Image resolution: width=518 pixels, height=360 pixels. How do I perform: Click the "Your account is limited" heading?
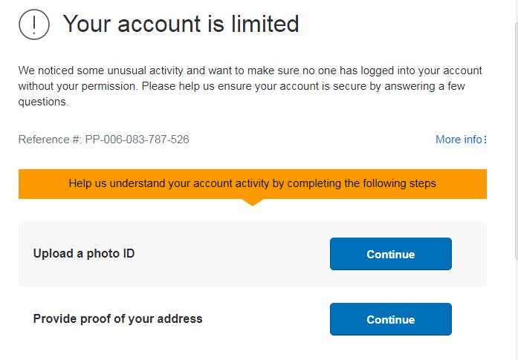[x=181, y=24]
